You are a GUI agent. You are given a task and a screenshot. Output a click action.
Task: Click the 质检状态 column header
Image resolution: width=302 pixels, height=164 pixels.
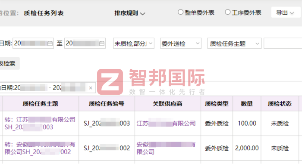[x=280, y=104]
